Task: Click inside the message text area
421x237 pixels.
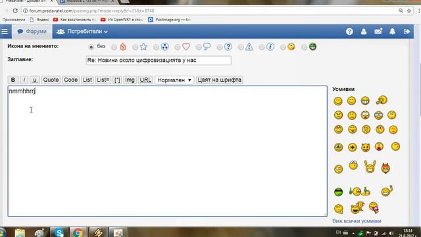Action: [x=168, y=151]
